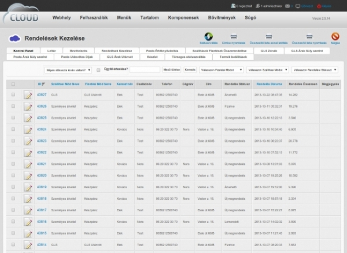Viewport: 347px width, 253px height.
Task: Click the Cloud logo
Action: (21, 14)
